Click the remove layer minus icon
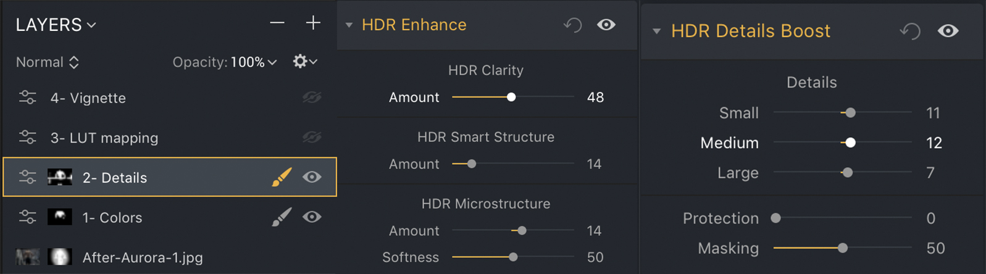Image resolution: width=986 pixels, height=274 pixels. click(277, 23)
